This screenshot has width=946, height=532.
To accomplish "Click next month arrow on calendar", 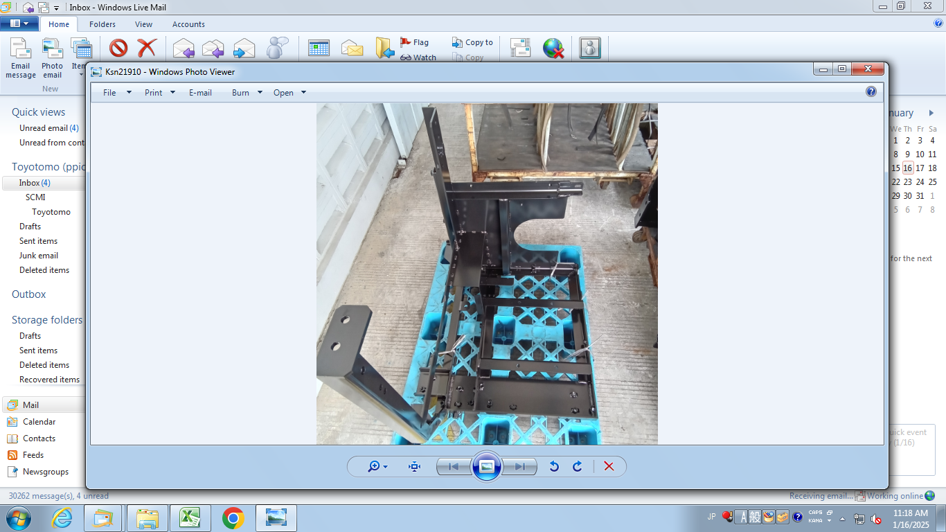I will click(931, 113).
